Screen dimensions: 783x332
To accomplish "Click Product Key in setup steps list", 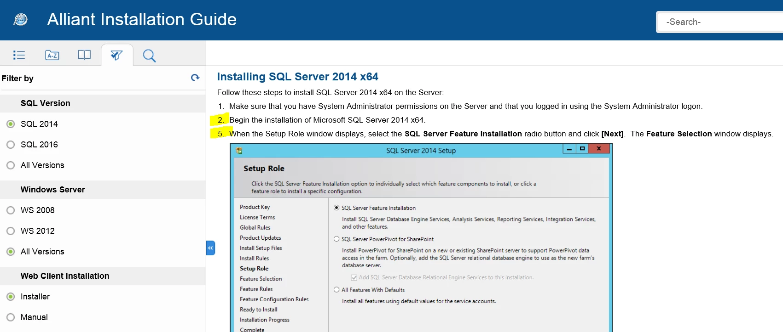I will pos(255,207).
